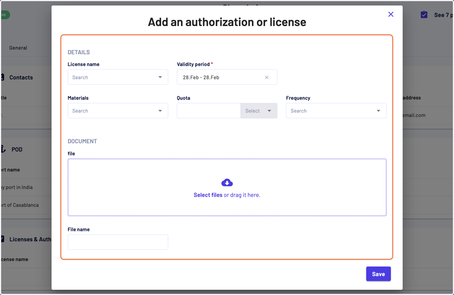The image size is (454, 295).
Task: Clear the validity period date
Action: 267,77
